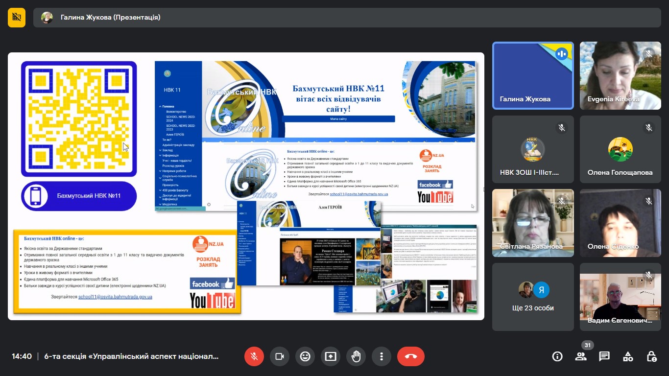
Task: Click YouTube logo in the yellow-framed panel
Action: 212,300
